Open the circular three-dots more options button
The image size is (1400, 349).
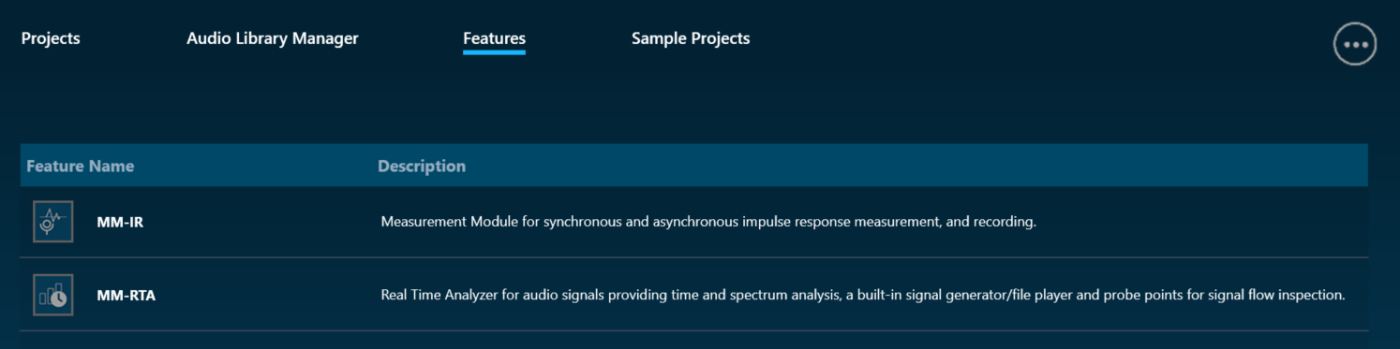point(1355,44)
